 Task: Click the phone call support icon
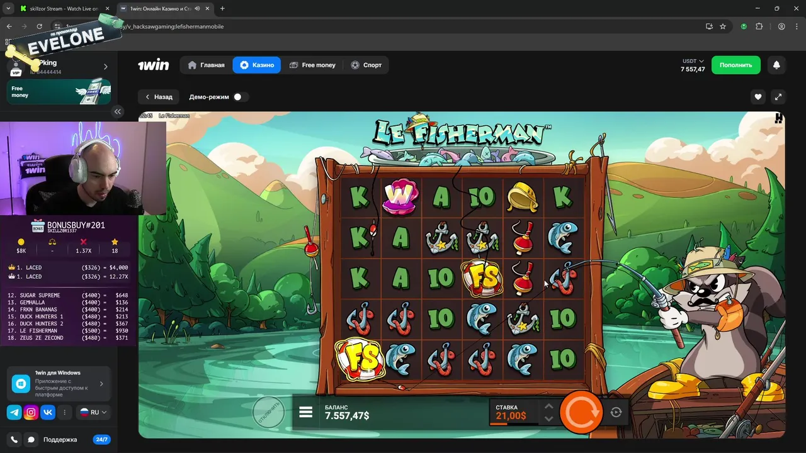[x=14, y=440]
